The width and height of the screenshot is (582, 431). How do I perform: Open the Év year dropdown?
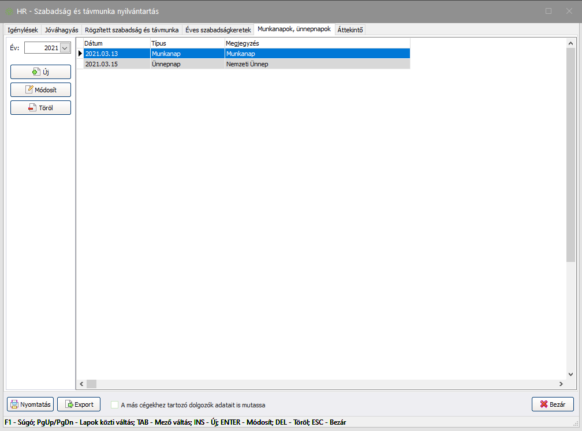64,48
